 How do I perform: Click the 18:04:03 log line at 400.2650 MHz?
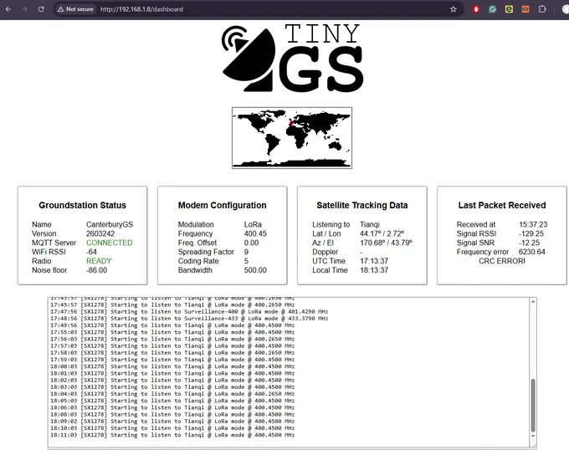pyautogui.click(x=172, y=394)
